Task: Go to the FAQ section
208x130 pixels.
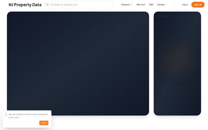Action: [151, 5]
